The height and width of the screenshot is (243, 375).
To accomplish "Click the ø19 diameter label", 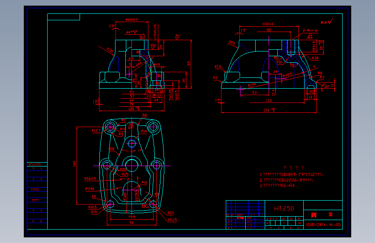I will (x=157, y=64).
